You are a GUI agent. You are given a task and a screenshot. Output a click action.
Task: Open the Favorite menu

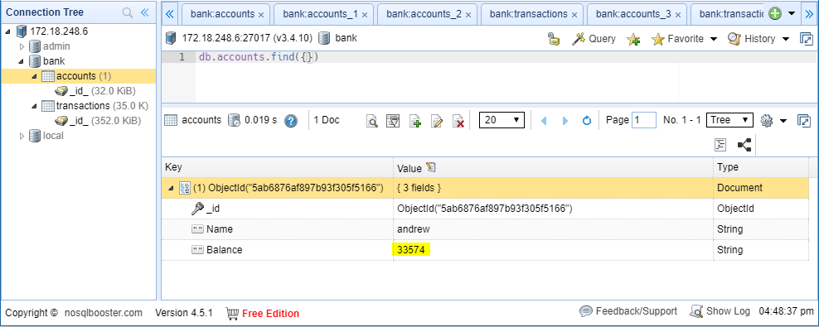coord(684,39)
